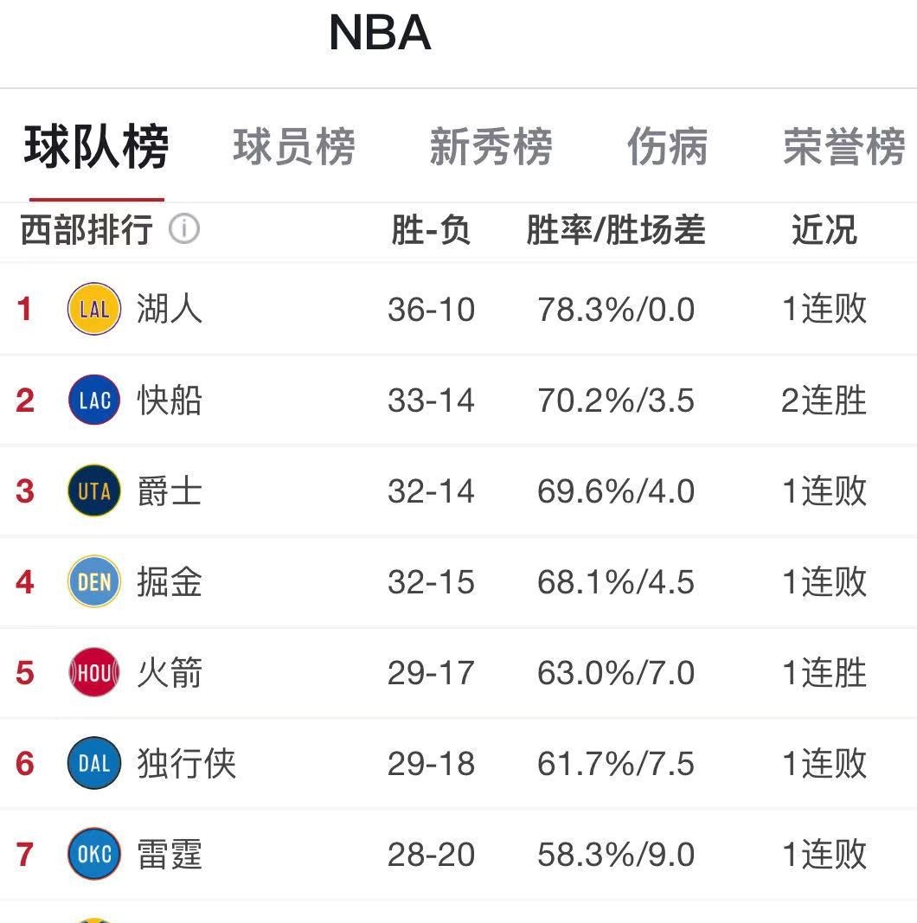This screenshot has width=917, height=923.
Task: Switch to the 新秀榜 tab
Action: point(491,146)
